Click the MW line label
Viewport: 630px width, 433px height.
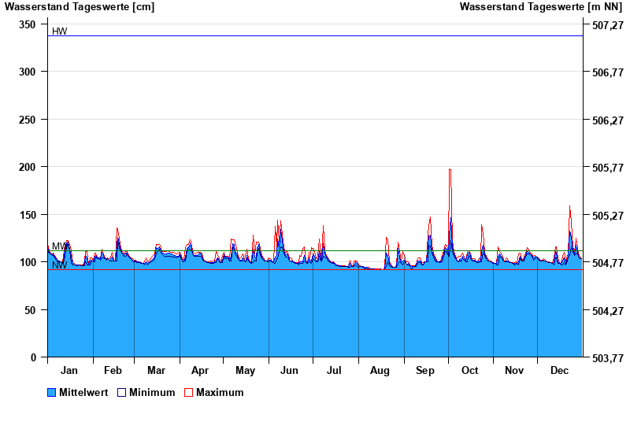point(59,246)
